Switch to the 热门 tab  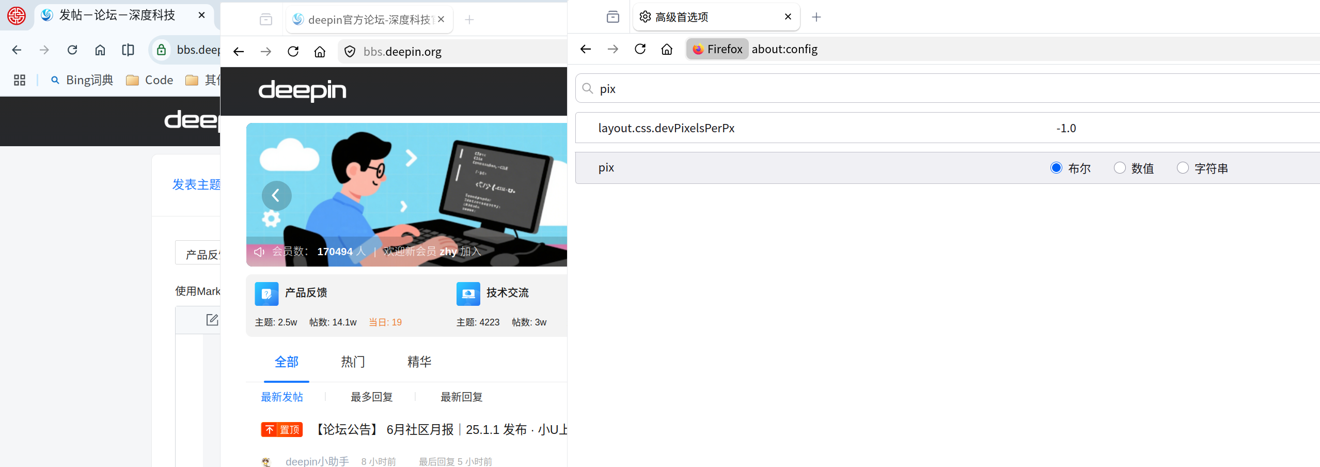pyautogui.click(x=353, y=362)
